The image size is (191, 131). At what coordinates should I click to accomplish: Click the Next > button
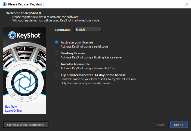coord(179,125)
